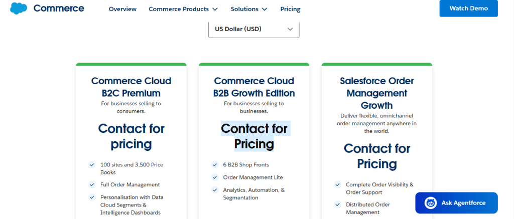
Task: Click the Agentforce robot icon
Action: point(430,203)
